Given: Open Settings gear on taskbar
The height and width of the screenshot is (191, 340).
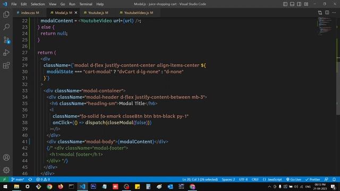Looking at the screenshot, I should pyautogui.click(x=28, y=187).
